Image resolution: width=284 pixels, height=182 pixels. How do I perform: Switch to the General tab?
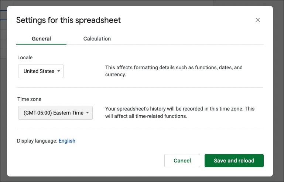point(41,39)
